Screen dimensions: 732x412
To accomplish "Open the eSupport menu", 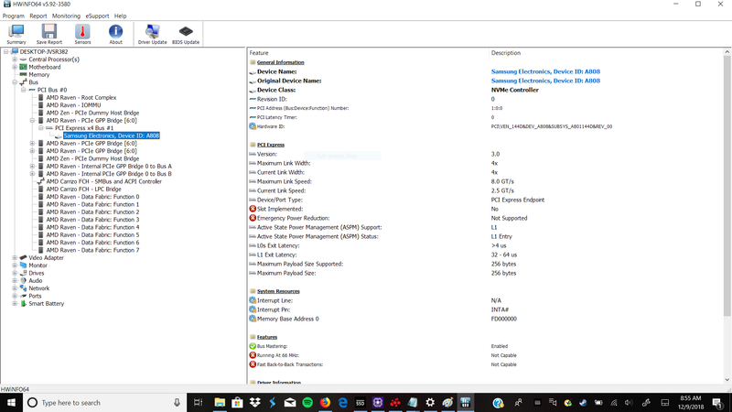I will click(96, 16).
